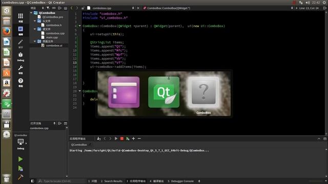Open the Debugger Console output tab
The image size is (328, 184).
pyautogui.click(x=181, y=181)
